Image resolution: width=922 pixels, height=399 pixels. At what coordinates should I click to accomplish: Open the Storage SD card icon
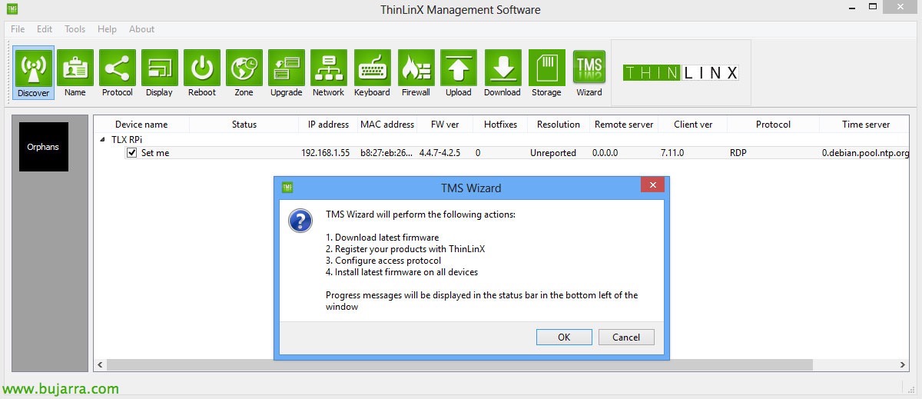pos(547,73)
